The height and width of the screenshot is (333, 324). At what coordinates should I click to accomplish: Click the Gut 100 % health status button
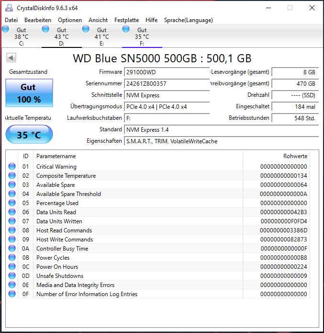[29, 93]
